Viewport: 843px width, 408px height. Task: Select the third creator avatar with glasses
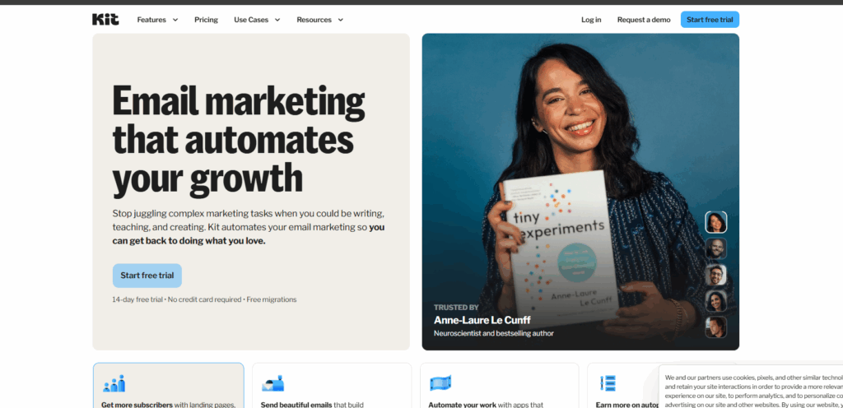coord(715,275)
